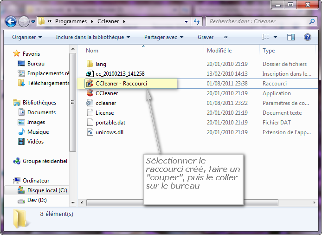This screenshot has width=322, height=235.
Task: Open recent locations dropdown next to Forward
Action: (x=33, y=21)
